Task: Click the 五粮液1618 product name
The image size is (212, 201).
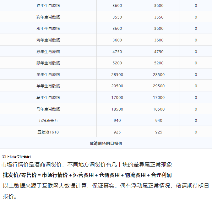Action: [x=48, y=132]
